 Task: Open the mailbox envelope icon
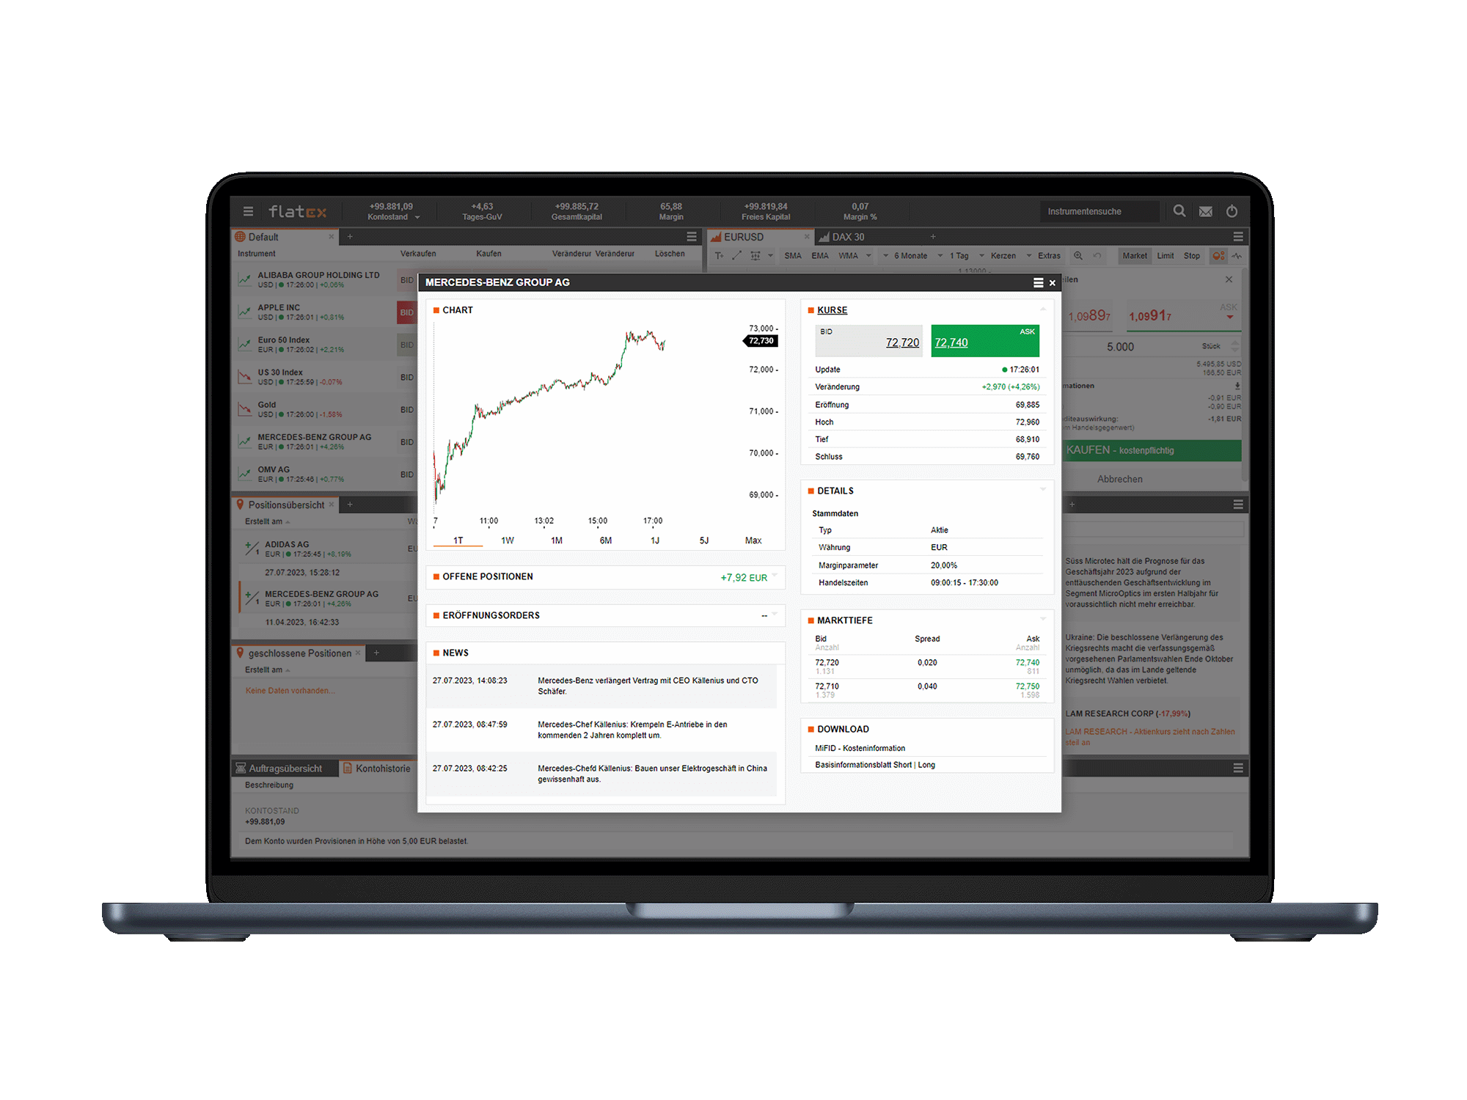pos(1206,211)
